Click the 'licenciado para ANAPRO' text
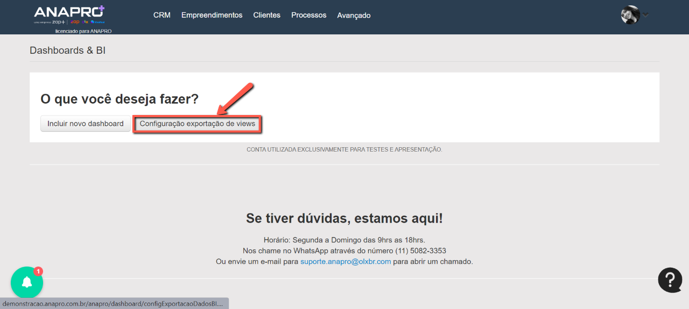This screenshot has width=689, height=309. click(x=83, y=31)
